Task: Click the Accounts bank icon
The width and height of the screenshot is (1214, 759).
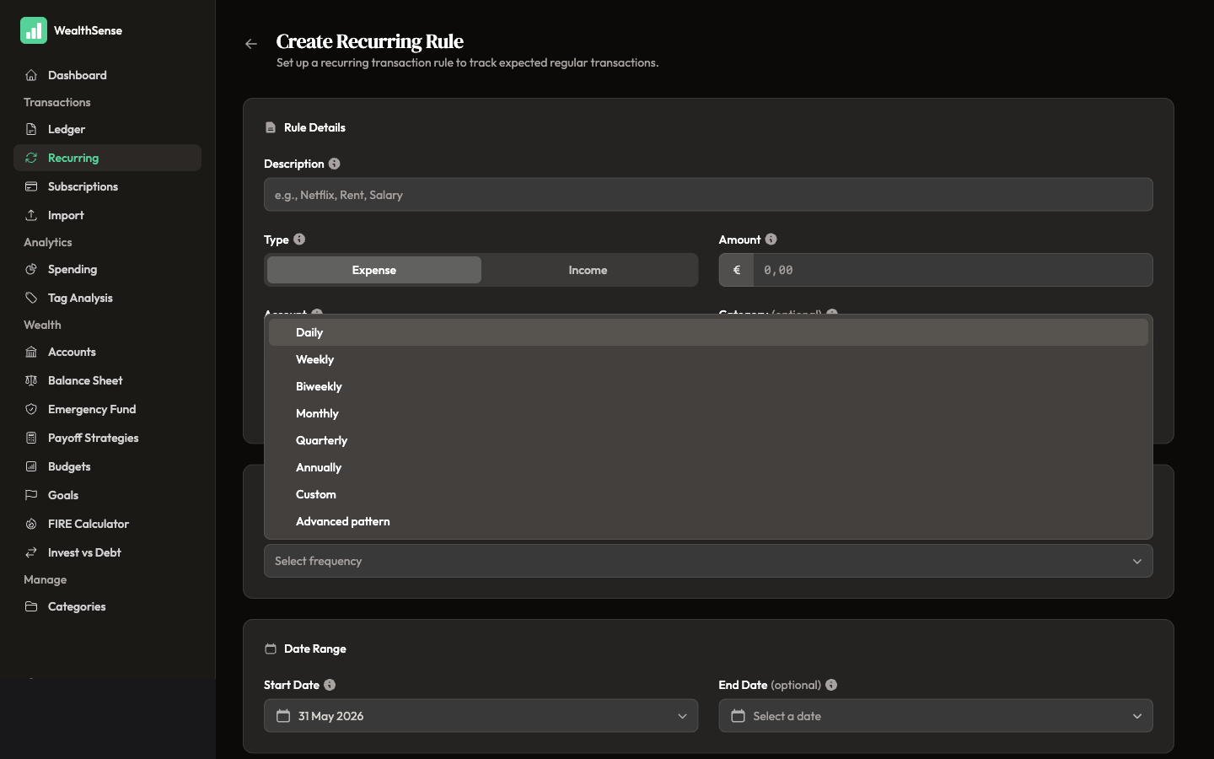Action: pos(31,352)
